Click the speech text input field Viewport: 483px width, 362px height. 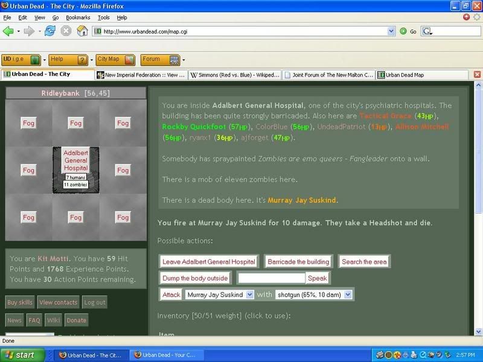272,278
